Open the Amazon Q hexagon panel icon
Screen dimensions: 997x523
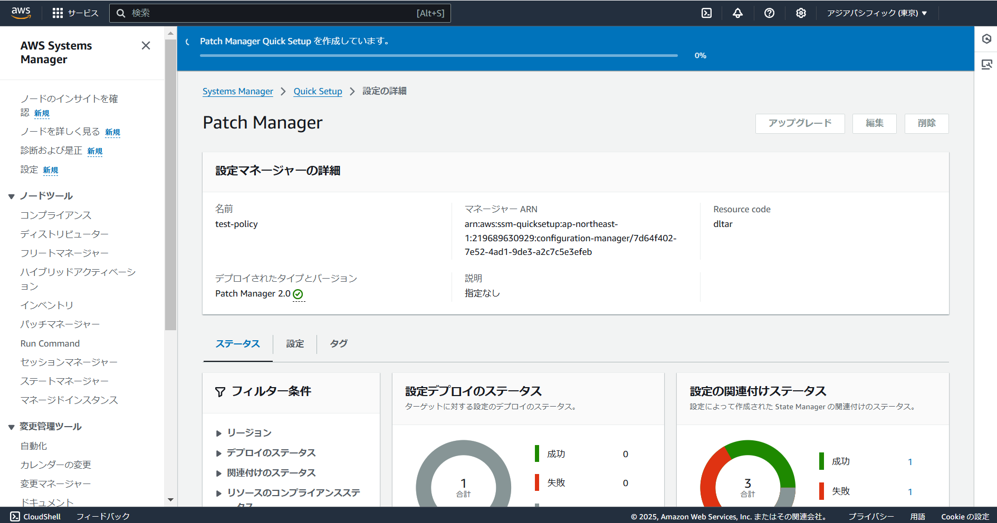[986, 38]
